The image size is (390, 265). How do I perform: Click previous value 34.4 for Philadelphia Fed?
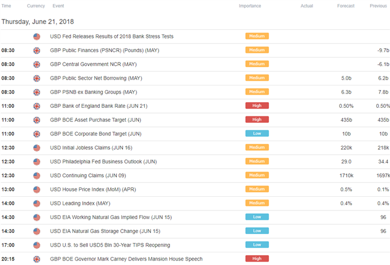click(383, 162)
